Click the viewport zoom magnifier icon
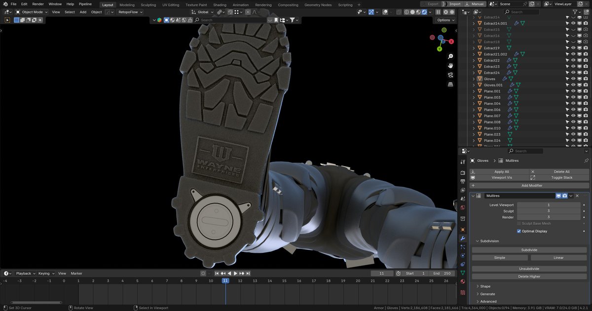Screen dimensions: 592x311 pos(450,57)
